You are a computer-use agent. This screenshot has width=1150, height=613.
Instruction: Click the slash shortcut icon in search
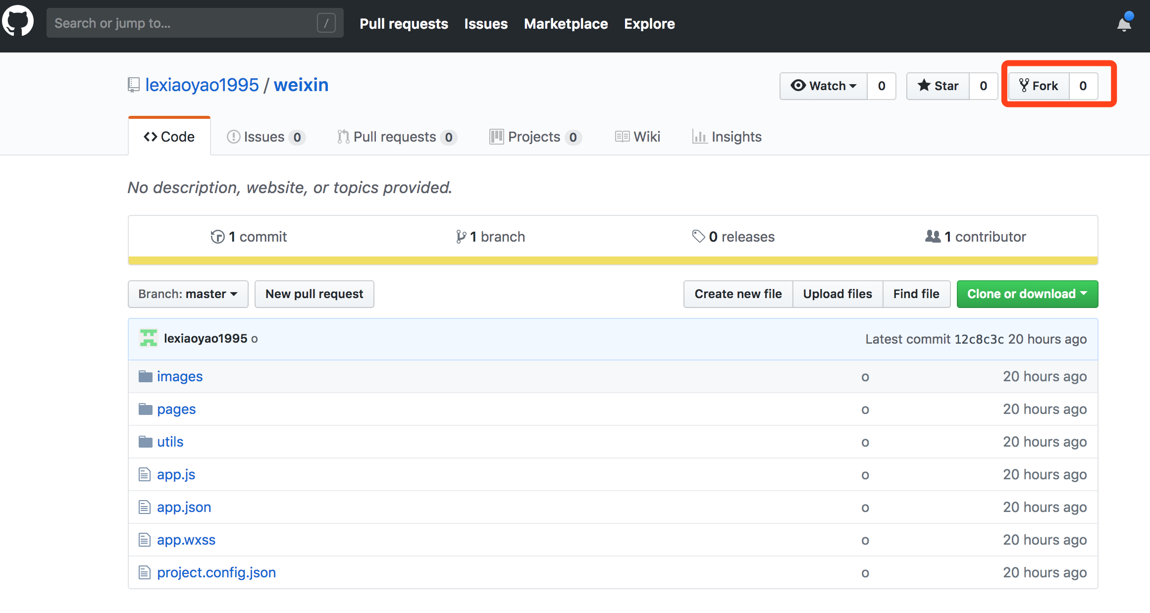point(326,23)
